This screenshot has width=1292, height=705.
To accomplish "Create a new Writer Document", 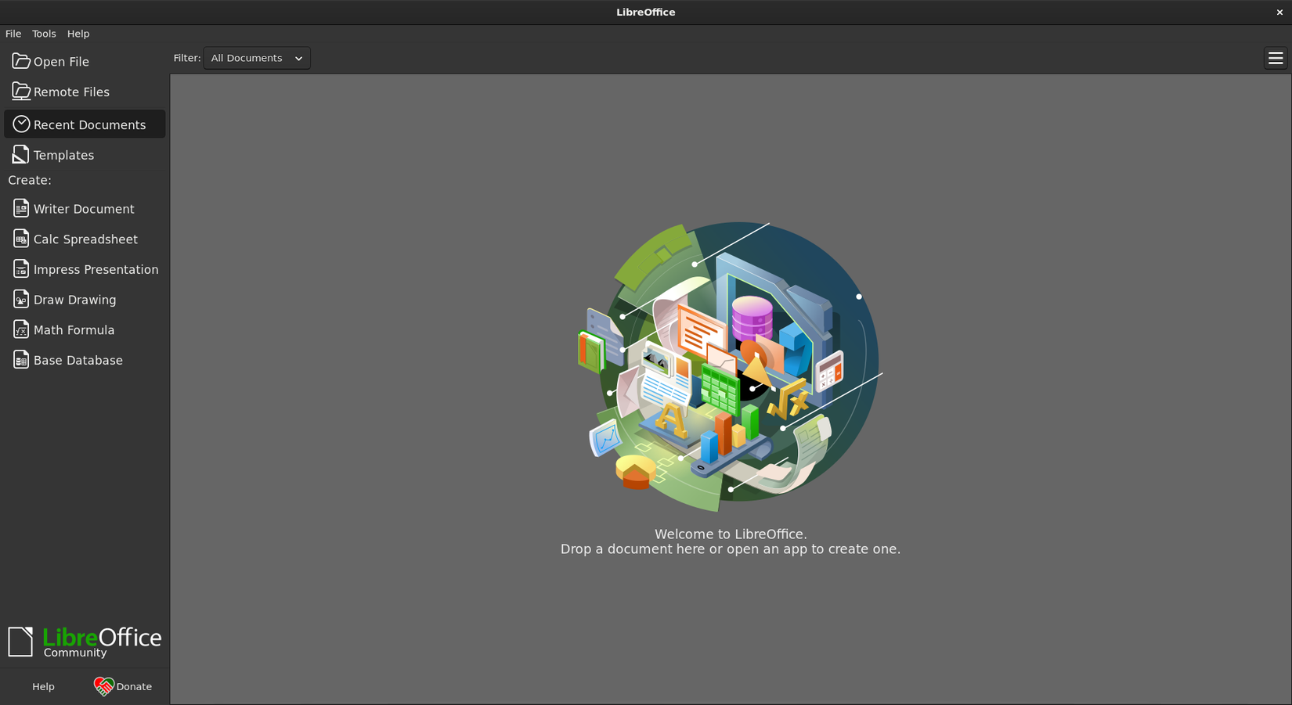I will pyautogui.click(x=84, y=208).
